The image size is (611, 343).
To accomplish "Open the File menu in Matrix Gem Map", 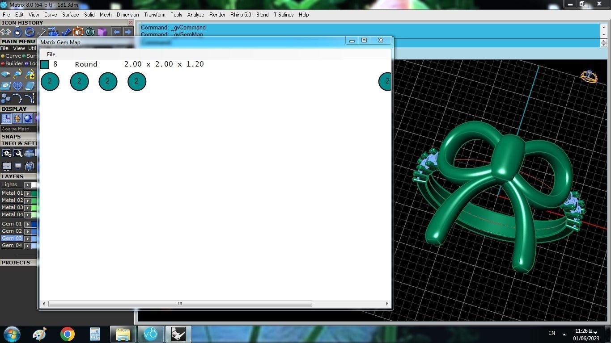I will (x=51, y=54).
